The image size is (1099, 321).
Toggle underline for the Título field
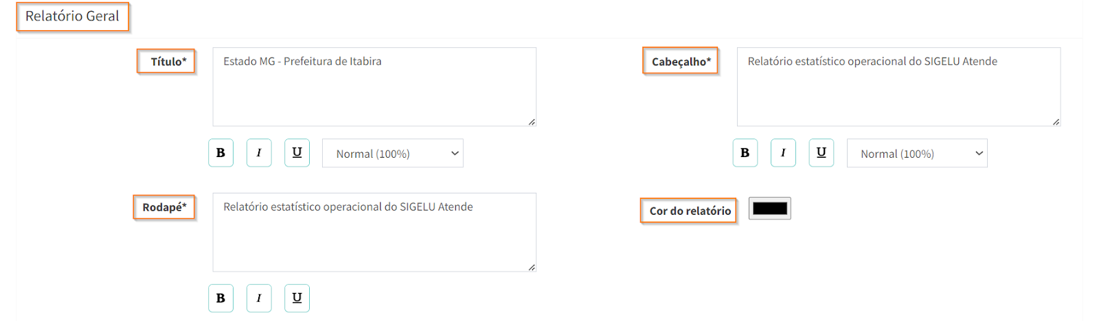[x=297, y=153]
